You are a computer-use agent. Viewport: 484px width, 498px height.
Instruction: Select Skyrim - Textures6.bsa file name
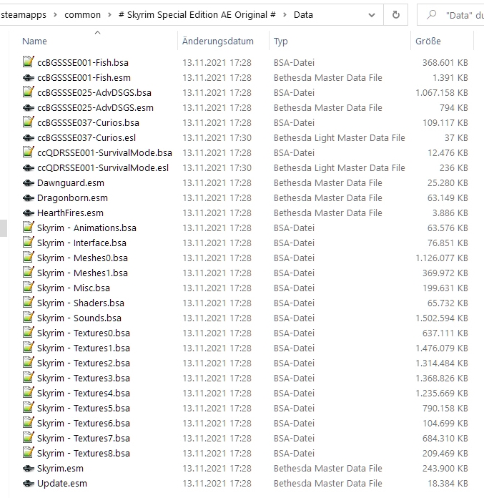tap(84, 423)
